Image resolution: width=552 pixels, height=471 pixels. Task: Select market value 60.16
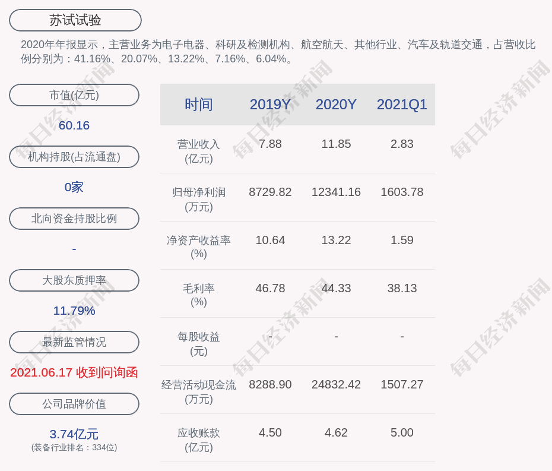pos(74,125)
